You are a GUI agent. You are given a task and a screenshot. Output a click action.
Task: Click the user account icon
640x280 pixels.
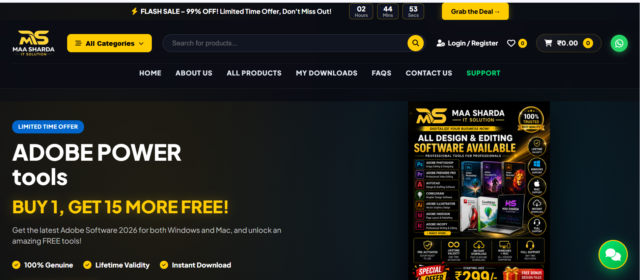coord(441,43)
